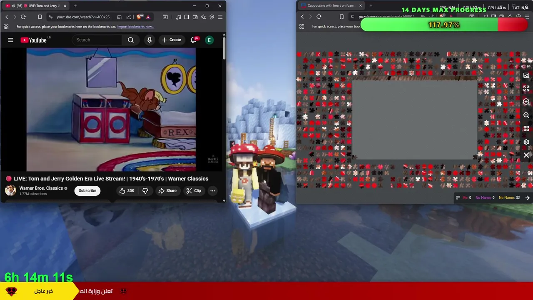533x300 pixels.
Task: Zoom out of the puzzle
Action: pos(526,115)
